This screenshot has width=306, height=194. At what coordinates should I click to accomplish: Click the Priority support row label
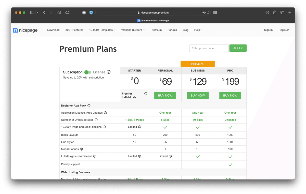pyautogui.click(x=70, y=164)
